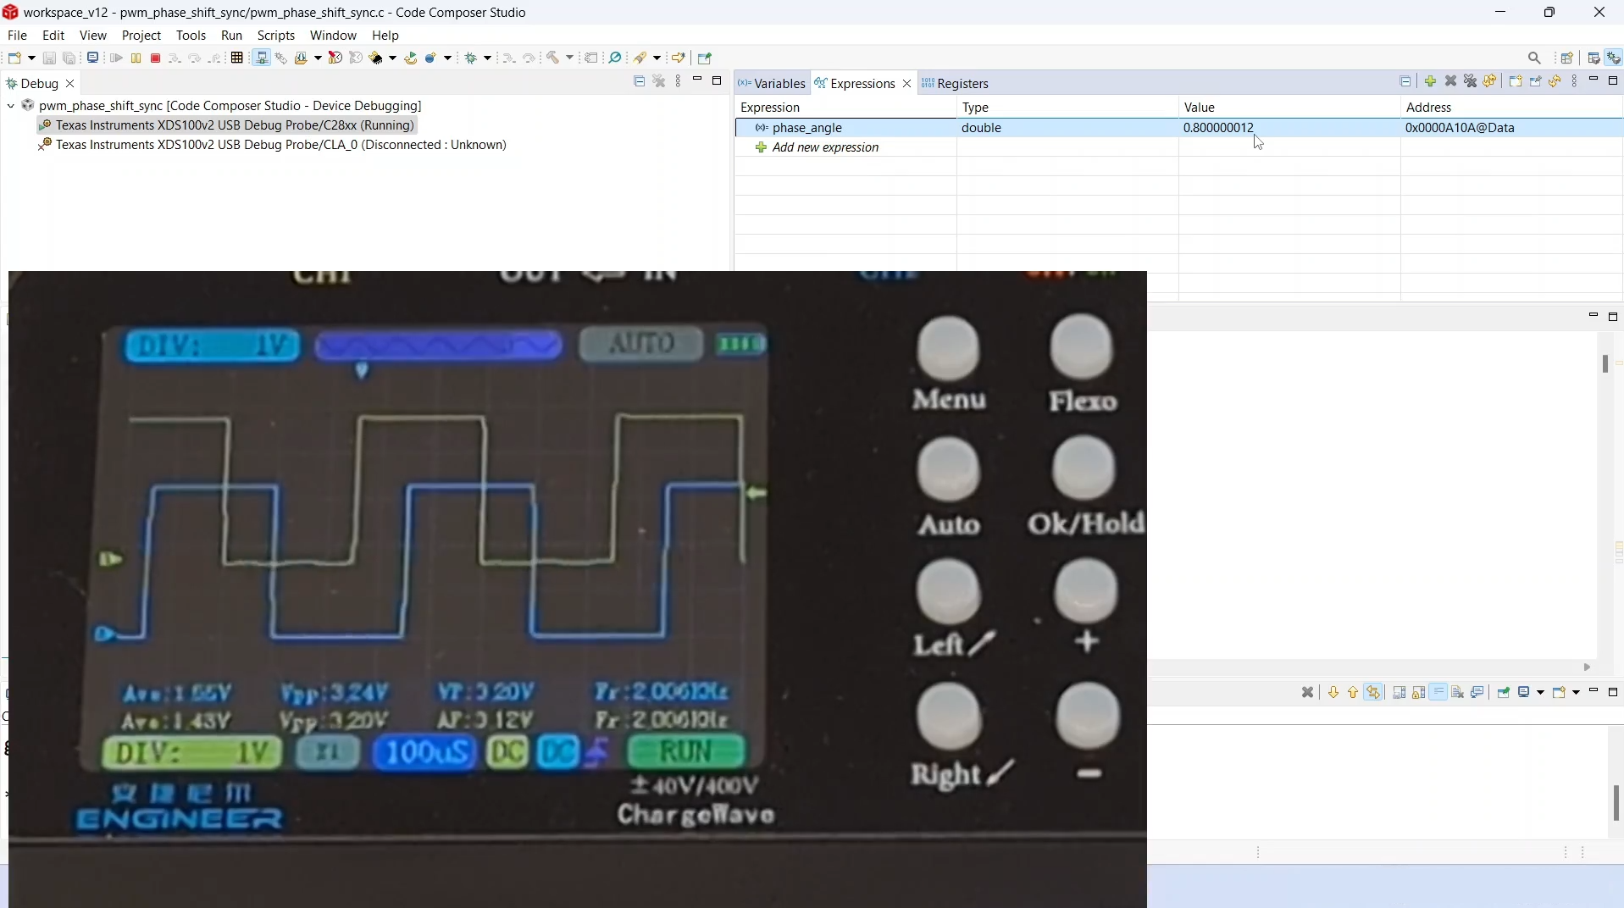The height and width of the screenshot is (908, 1624).
Task: Click Remove All Expressions double-X icon
Action: click(x=1471, y=81)
